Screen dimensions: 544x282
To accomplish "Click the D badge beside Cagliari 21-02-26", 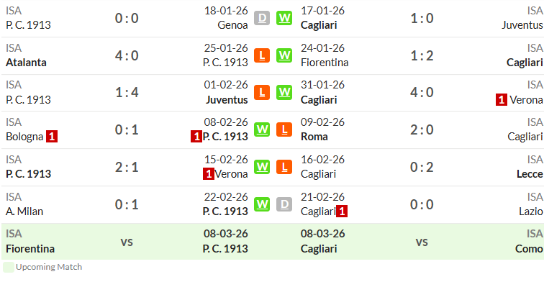I will pos(284,204).
